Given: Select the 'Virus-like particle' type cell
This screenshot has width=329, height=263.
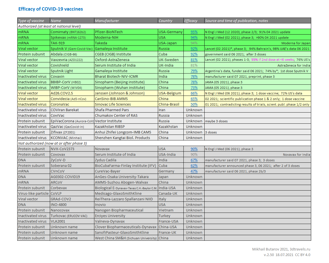Looking at the screenshot, I should pyautogui.click(x=34, y=193).
